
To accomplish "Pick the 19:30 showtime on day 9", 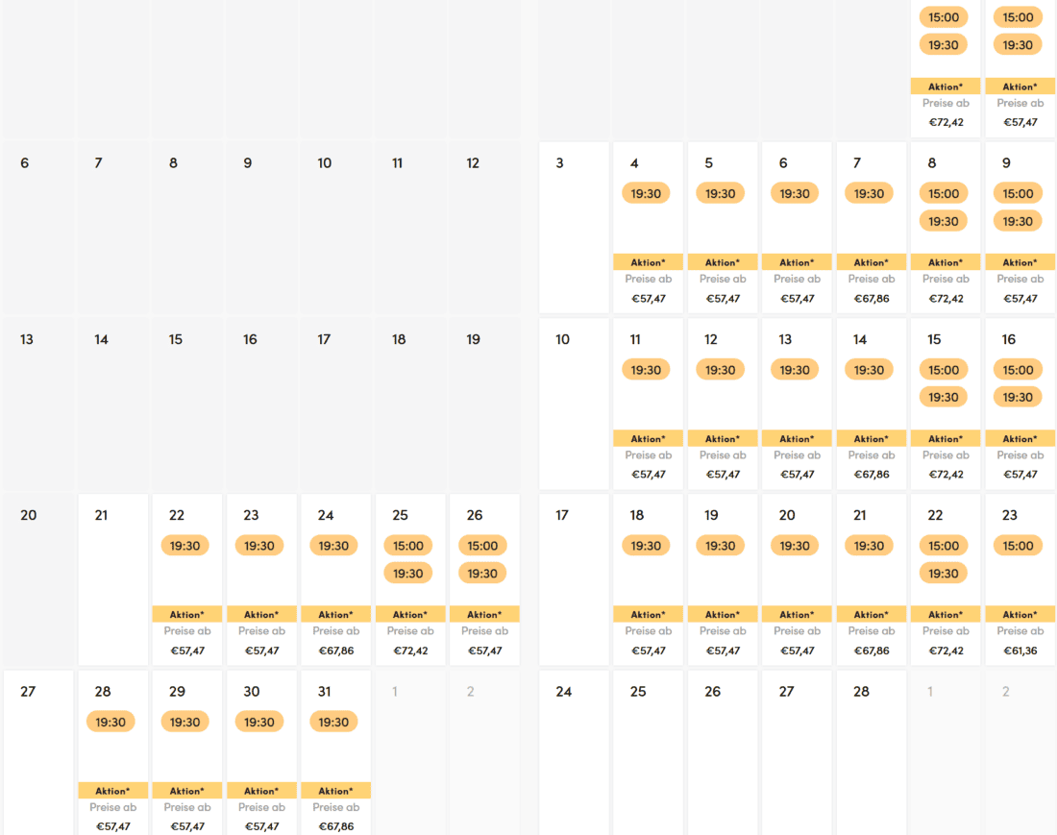I will pos(1018,222).
